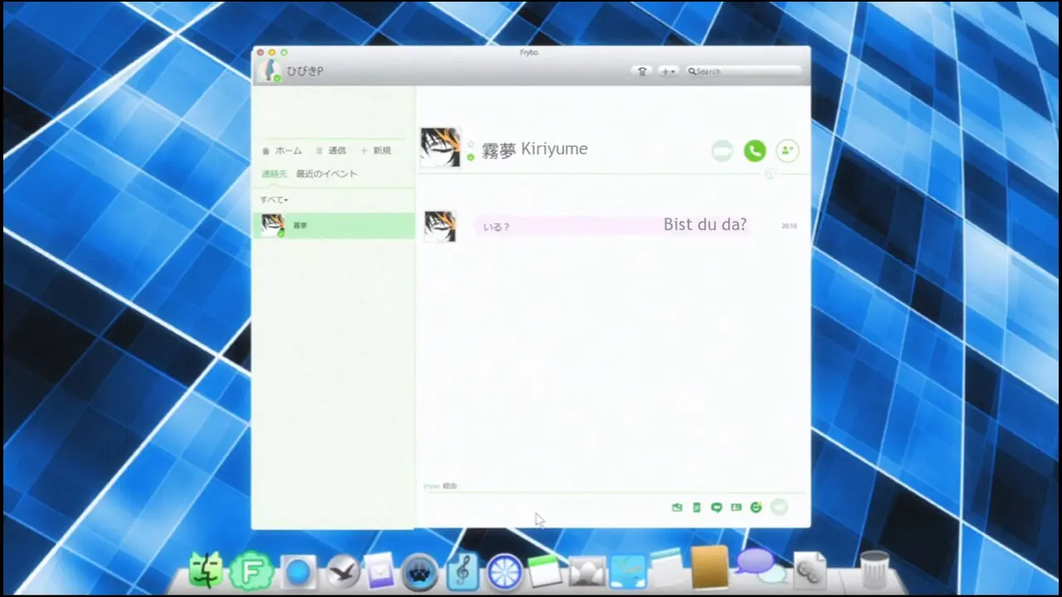Expand the すべて contact filter dropdown

click(x=274, y=200)
